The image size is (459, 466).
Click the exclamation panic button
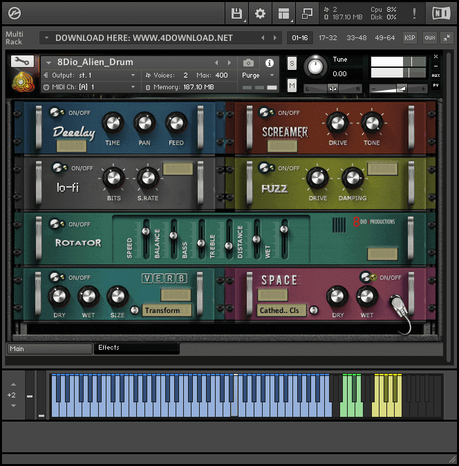coord(414,13)
